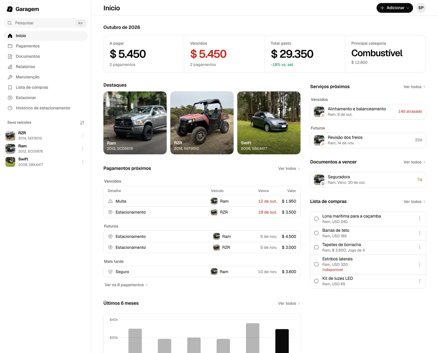This screenshot has width=438, height=353.
Task: Click the Lista de compras bookmark icon
Action: click(10, 88)
